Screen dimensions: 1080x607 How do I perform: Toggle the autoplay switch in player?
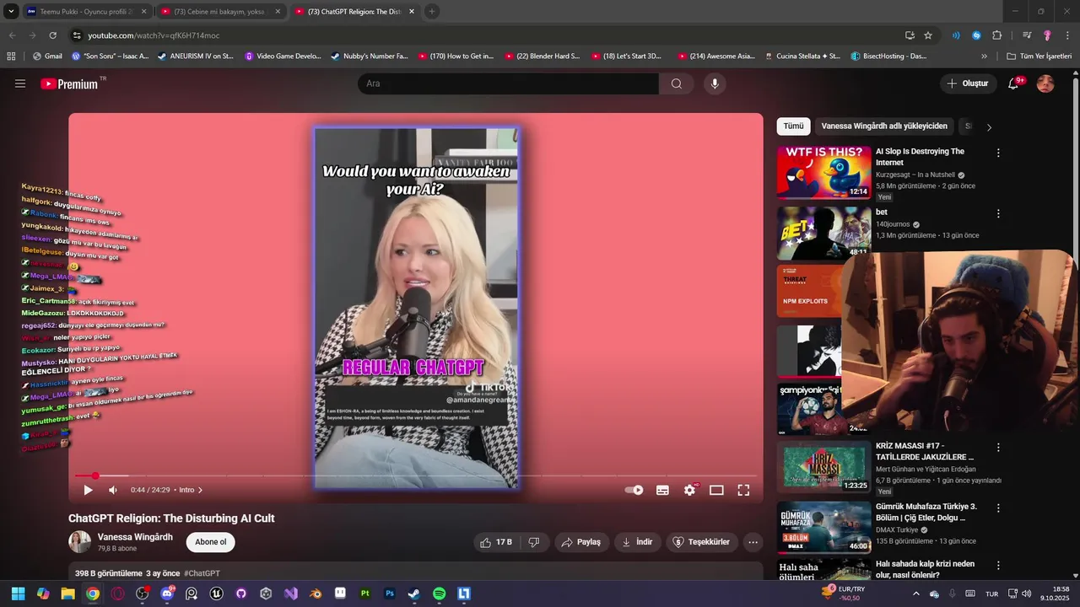tap(634, 490)
